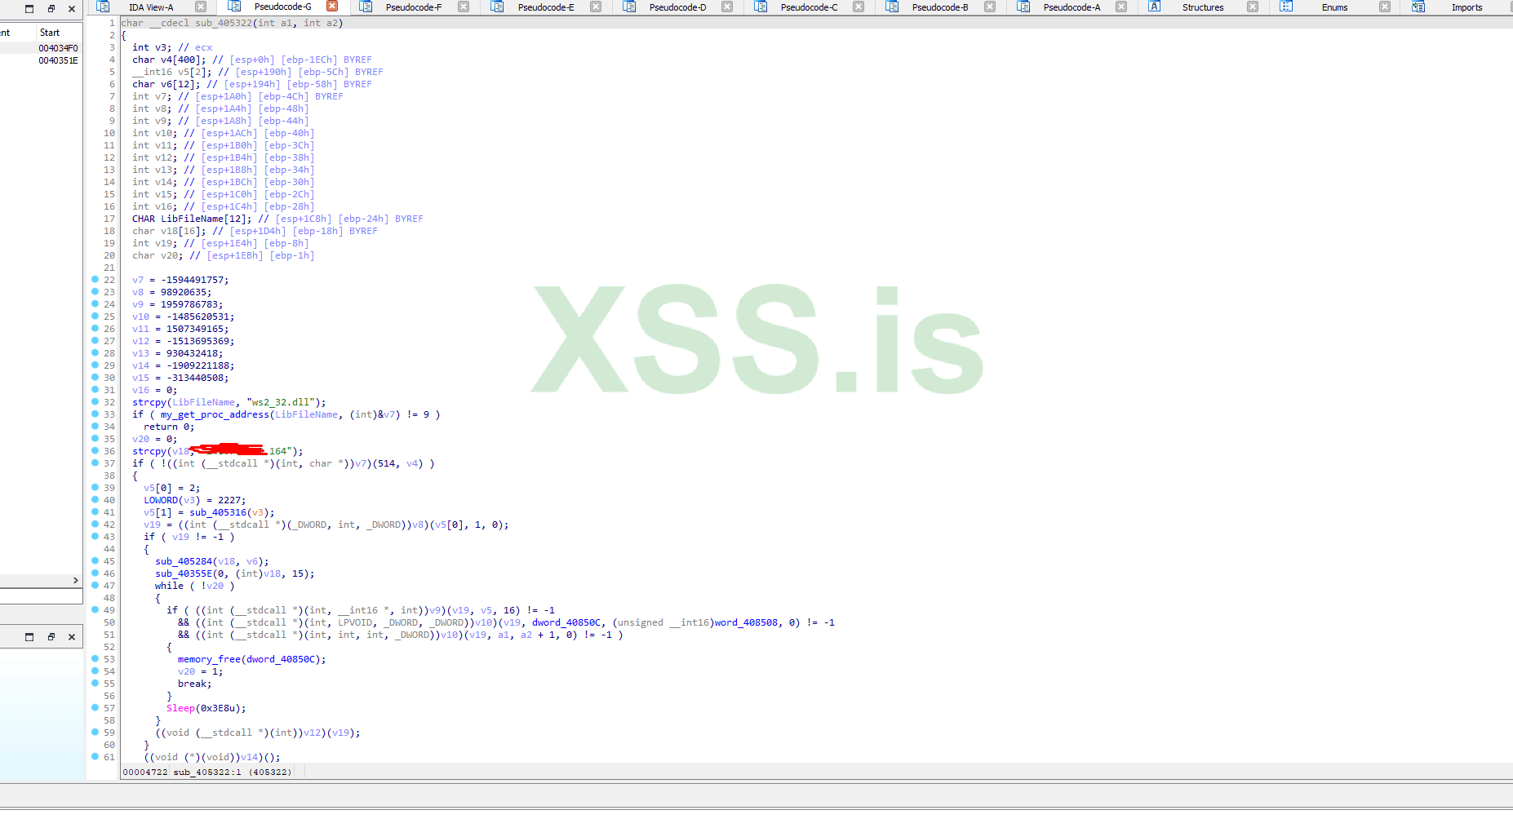The width and height of the screenshot is (1513, 819).
Task: Go to the Enums tab
Action: point(1335,7)
